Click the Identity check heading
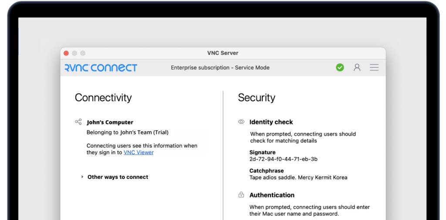446x220 pixels. [271, 122]
